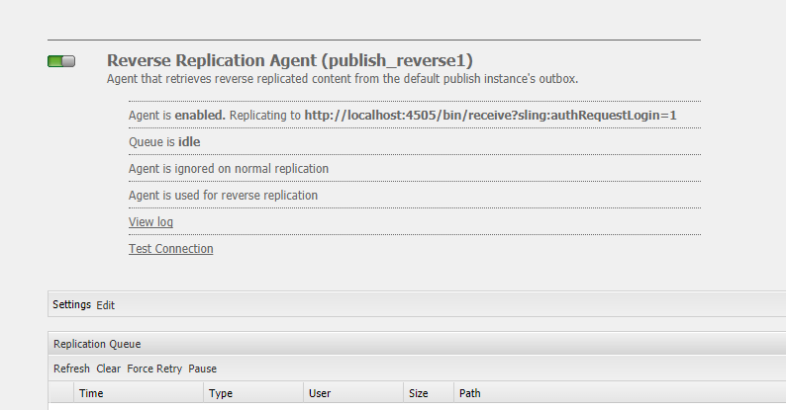The height and width of the screenshot is (410, 786).
Task: Click the green agent enabled status indicator
Action: click(x=61, y=61)
